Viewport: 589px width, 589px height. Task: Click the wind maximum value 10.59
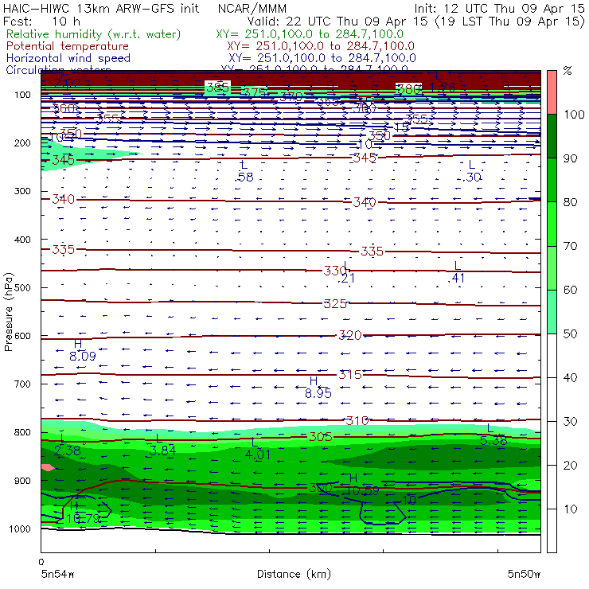click(x=363, y=490)
